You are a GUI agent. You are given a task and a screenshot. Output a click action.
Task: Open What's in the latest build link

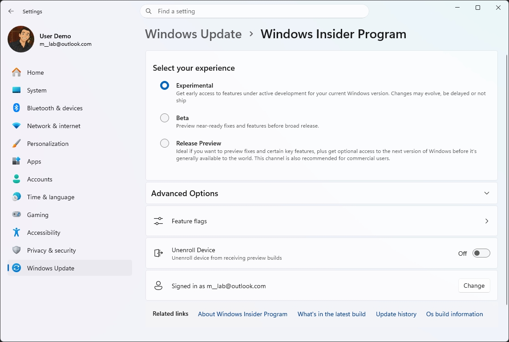(x=331, y=314)
